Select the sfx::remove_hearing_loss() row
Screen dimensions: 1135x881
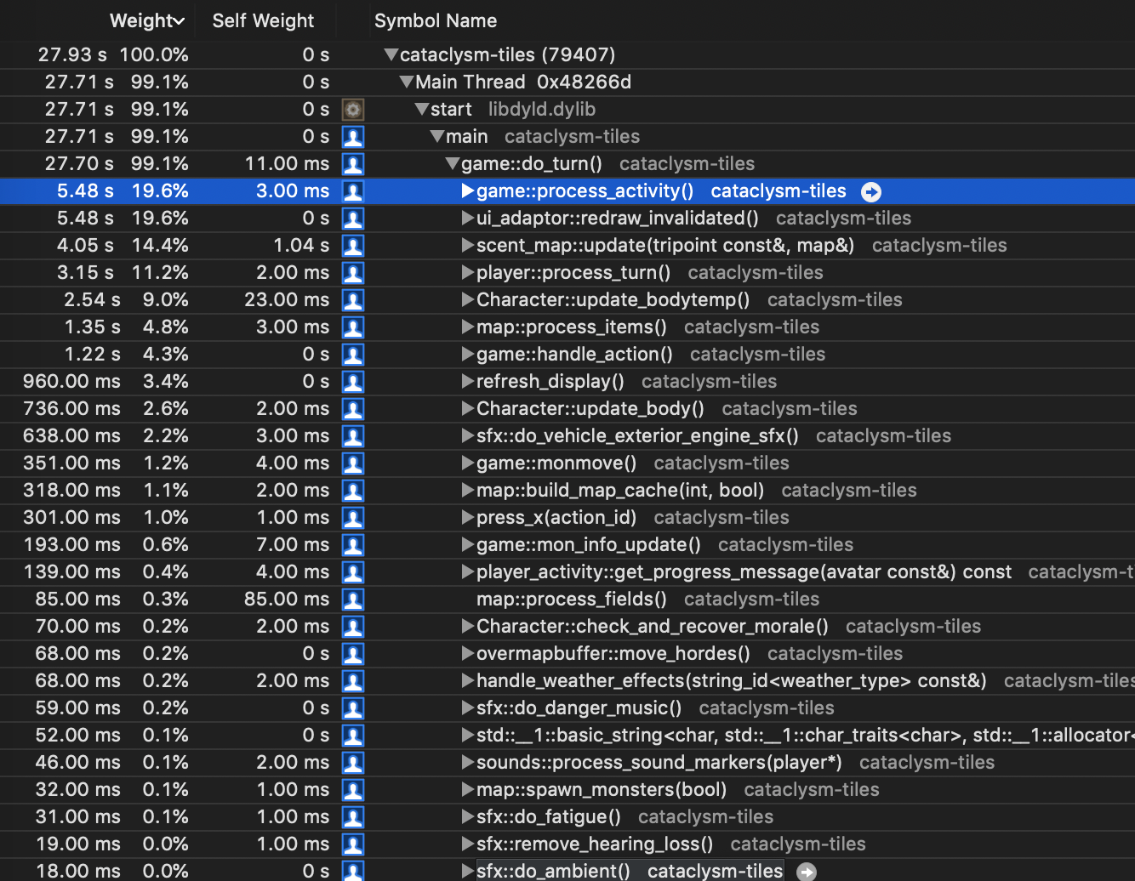pos(567,844)
